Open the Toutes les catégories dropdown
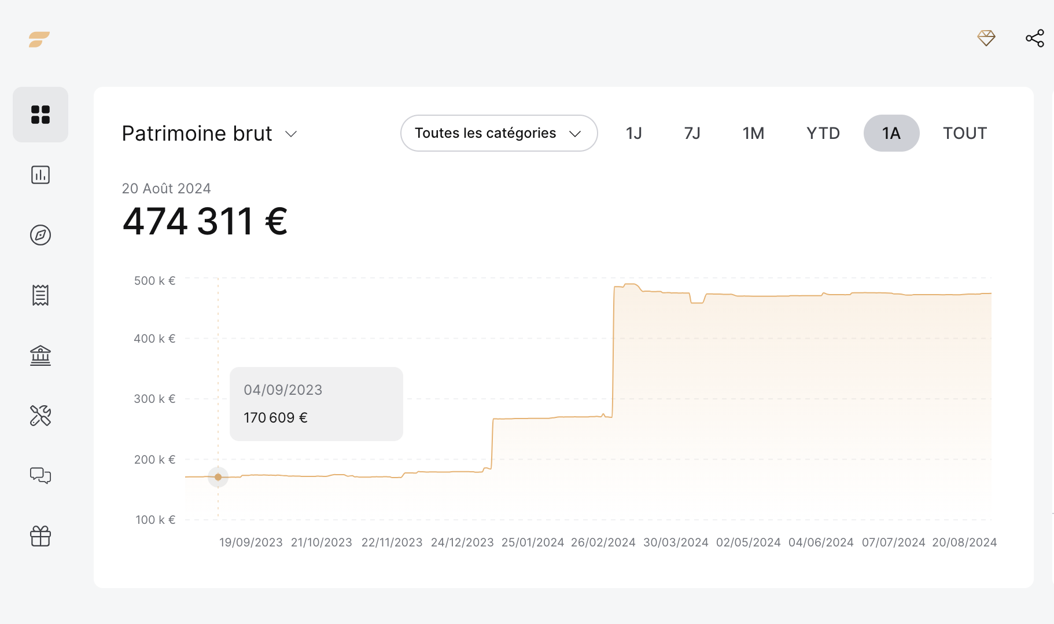The width and height of the screenshot is (1054, 624). pyautogui.click(x=499, y=133)
